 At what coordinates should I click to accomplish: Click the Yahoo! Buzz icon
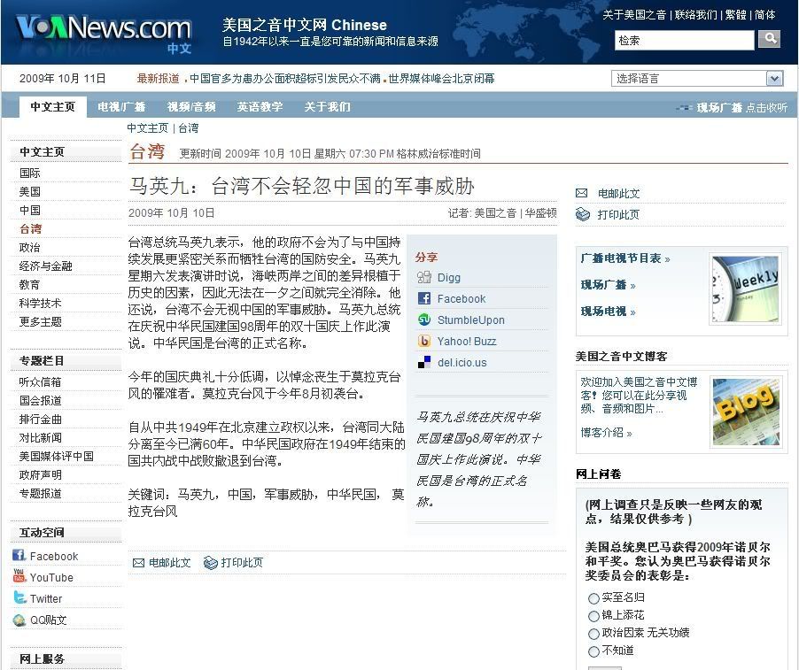(424, 342)
